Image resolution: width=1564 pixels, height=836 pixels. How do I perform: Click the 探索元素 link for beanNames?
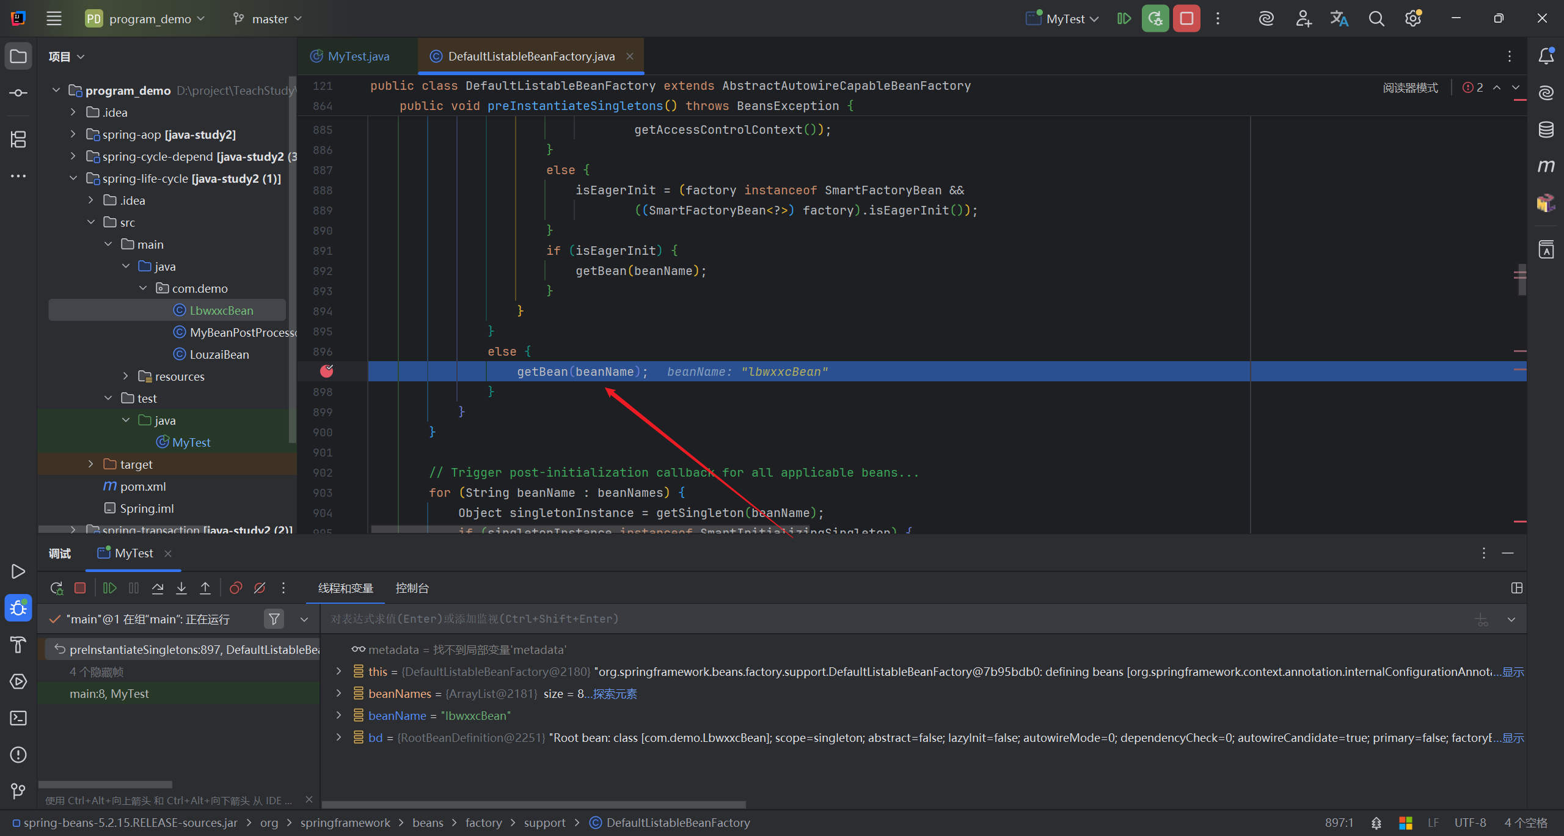point(615,694)
